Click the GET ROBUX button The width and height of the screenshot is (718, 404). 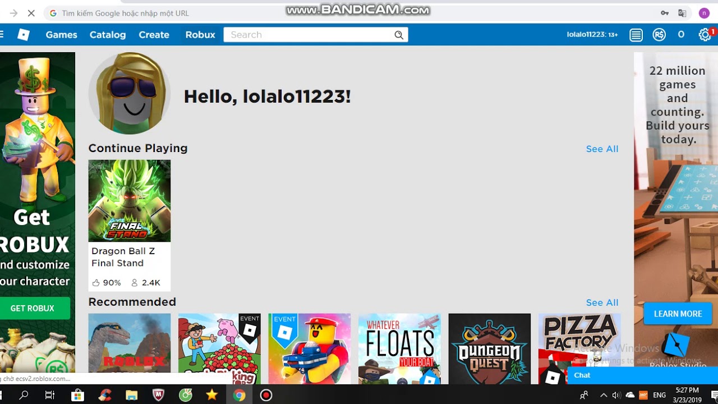tap(34, 308)
